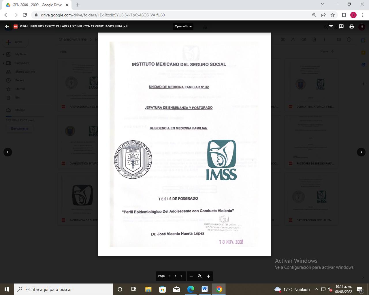Viewport: 369px width, 295px height.
Task: Zoom in with the plus button
Action: [208, 276]
